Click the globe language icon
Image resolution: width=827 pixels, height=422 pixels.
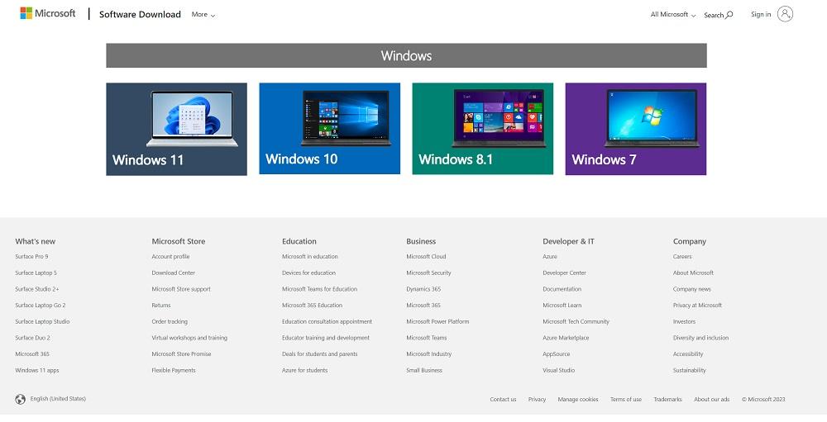21,399
